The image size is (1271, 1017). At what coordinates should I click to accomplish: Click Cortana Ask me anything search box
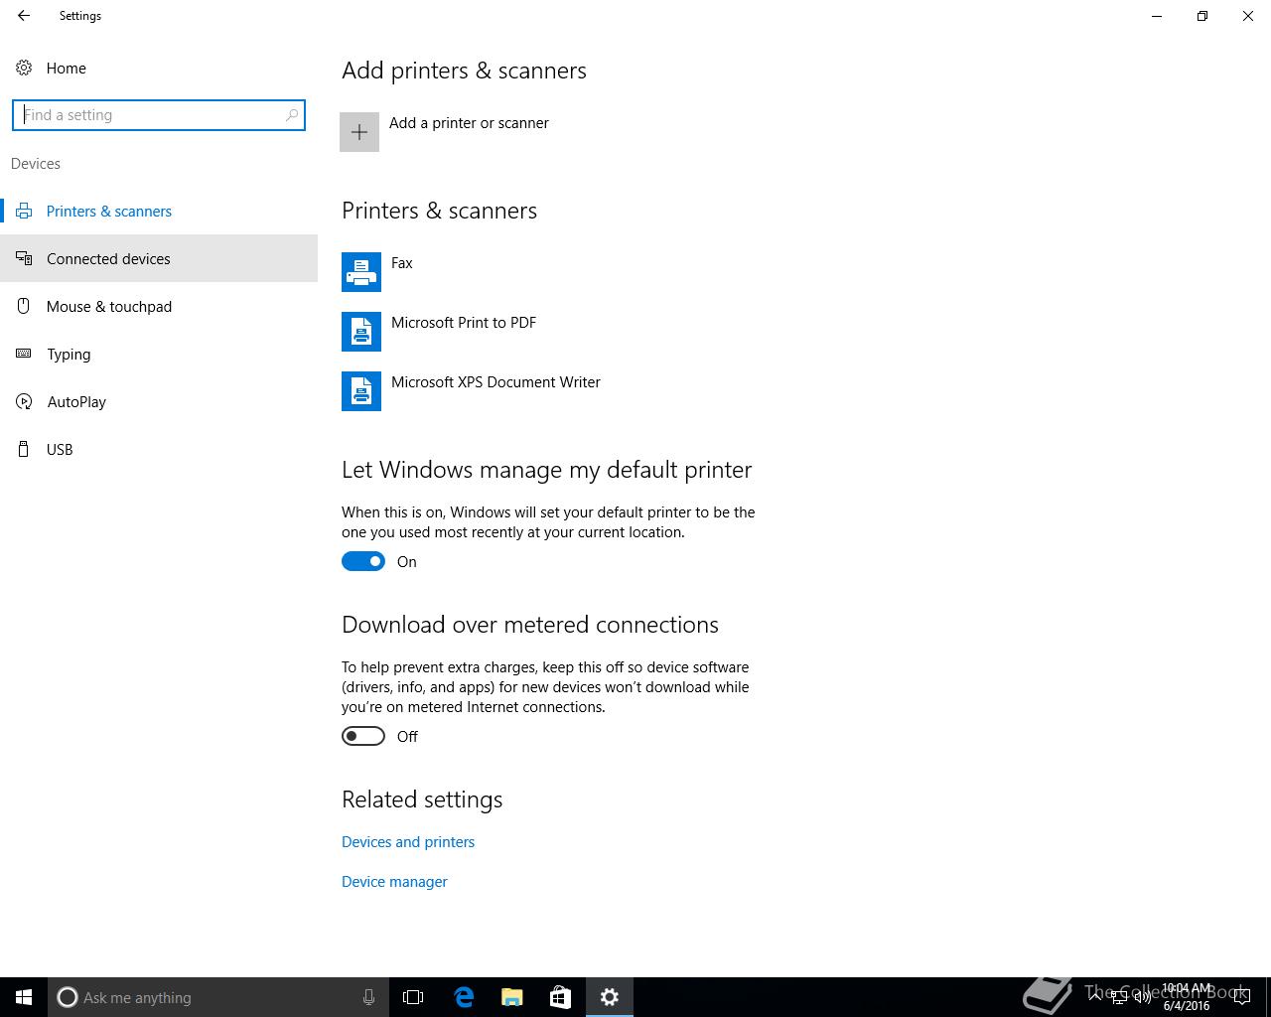[216, 997]
